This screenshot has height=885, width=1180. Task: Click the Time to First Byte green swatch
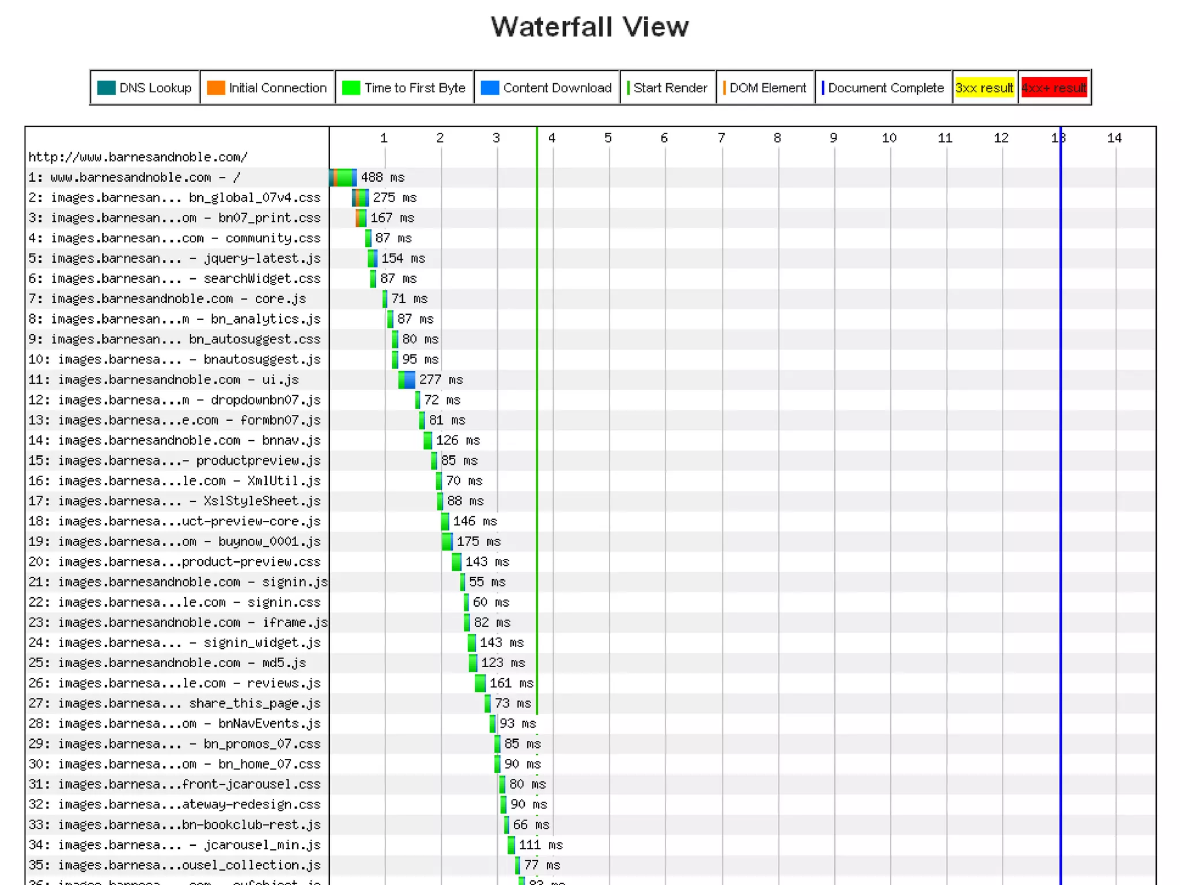point(350,88)
